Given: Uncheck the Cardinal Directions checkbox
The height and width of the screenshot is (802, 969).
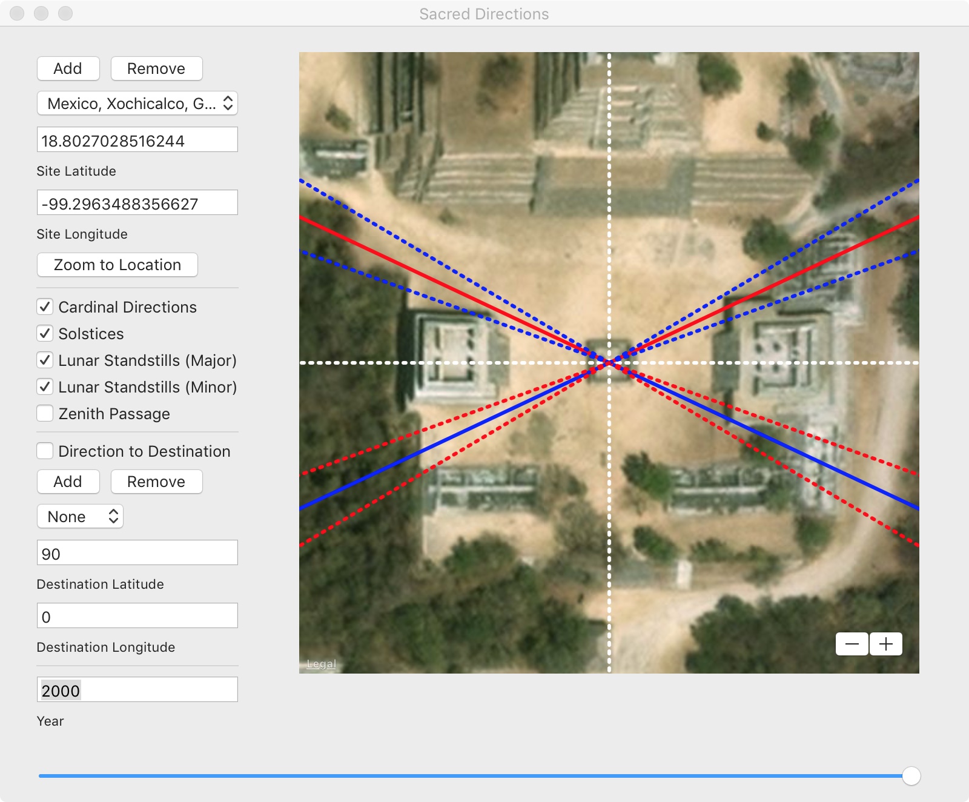Looking at the screenshot, I should pos(45,307).
